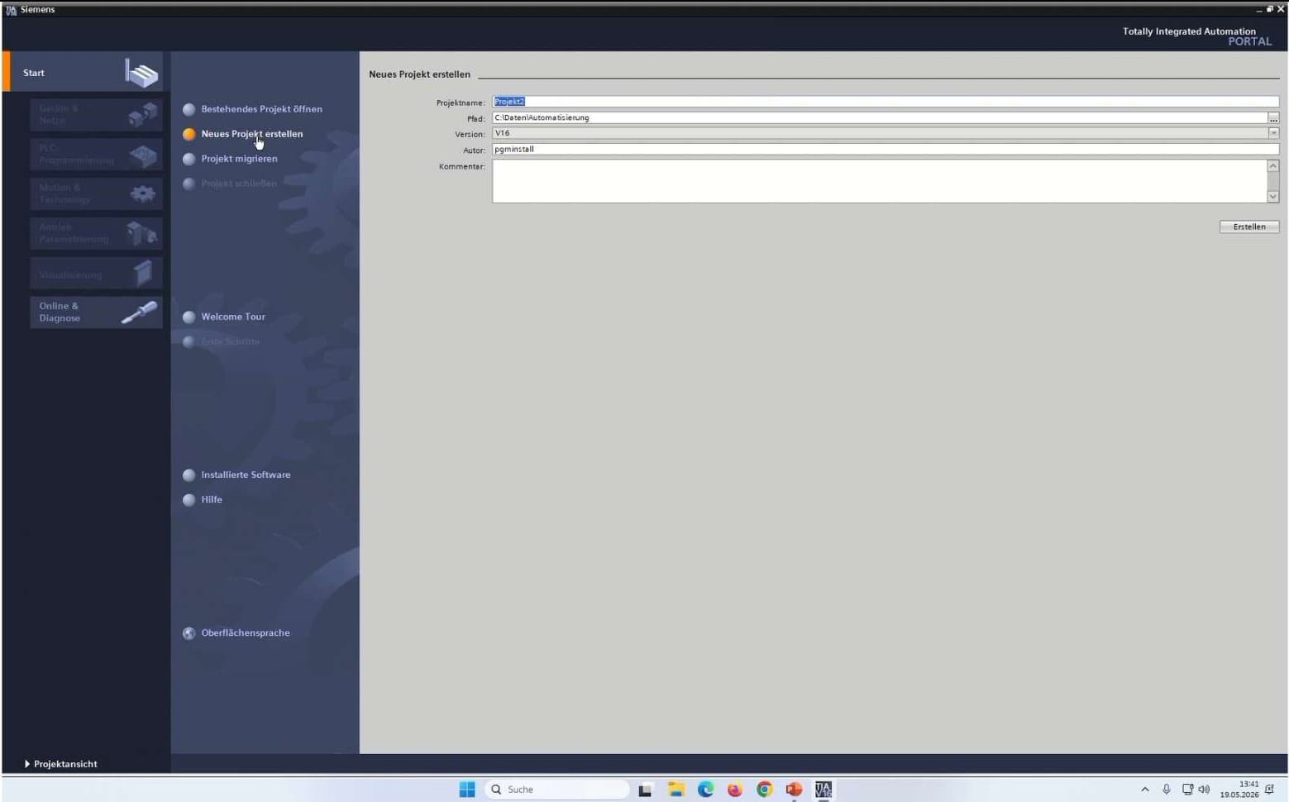Open the notifications icon in the tray

click(1270, 790)
